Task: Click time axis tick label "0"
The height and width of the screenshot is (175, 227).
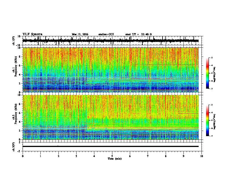Action: click(x=23, y=156)
